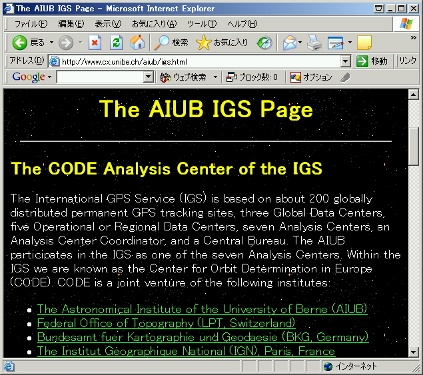Open Bundesamt fuer Kartographie und Geodaesie link
The height and width of the screenshot is (375, 423).
[x=203, y=337]
